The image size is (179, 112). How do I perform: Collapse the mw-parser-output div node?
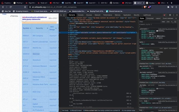click(x=67, y=20)
